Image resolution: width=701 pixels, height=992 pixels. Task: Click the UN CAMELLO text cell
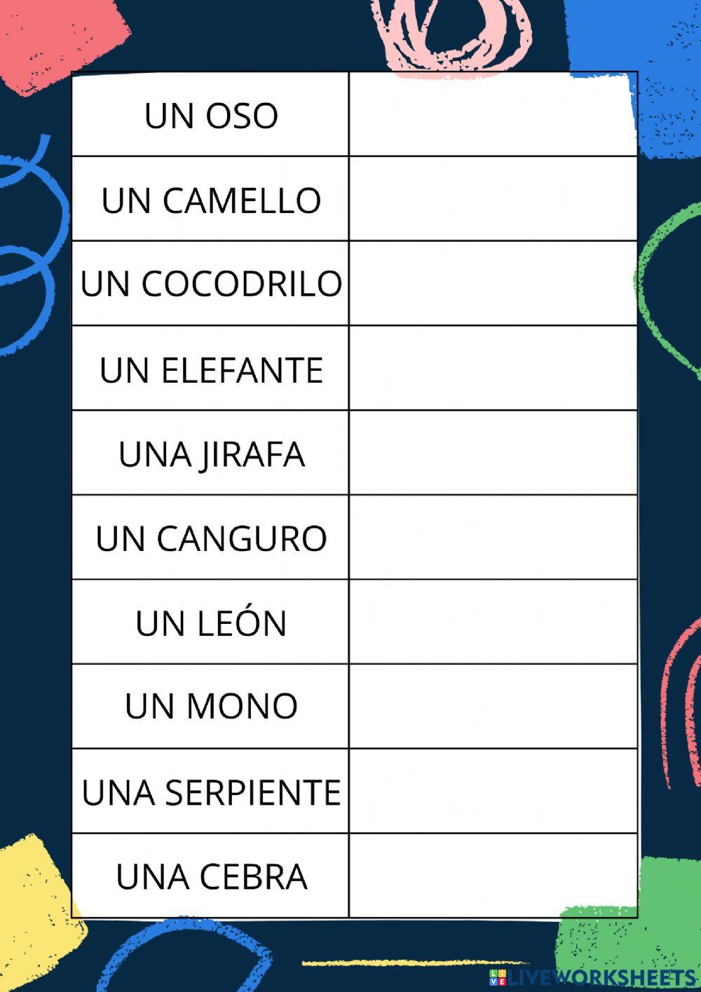point(211,201)
